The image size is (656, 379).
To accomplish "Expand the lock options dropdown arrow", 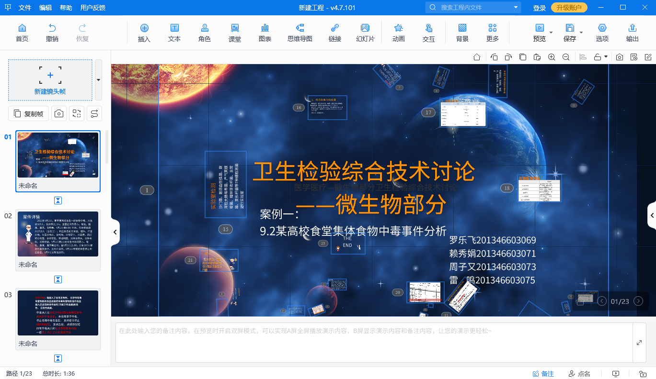I will click(606, 57).
